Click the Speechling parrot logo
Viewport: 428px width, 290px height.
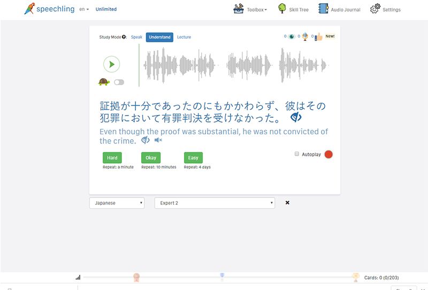(x=29, y=9)
